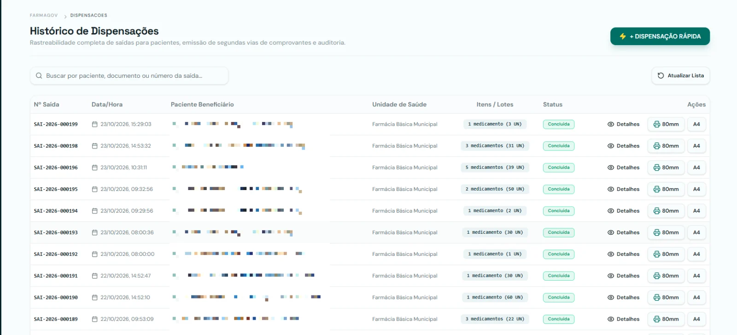Print 80mm receipt for SAI-2026-000195
This screenshot has width=737, height=335.
[x=666, y=189]
